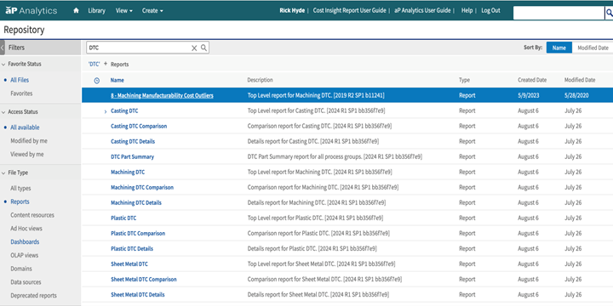Filter by OLAP views
Screen dimensions: 613x306
point(24,255)
